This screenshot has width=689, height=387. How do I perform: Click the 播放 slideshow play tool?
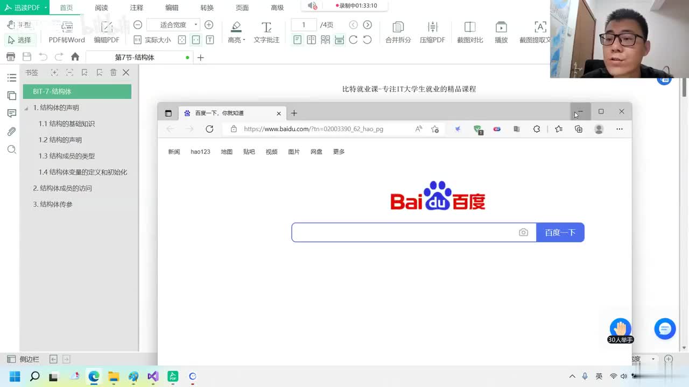pos(501,32)
